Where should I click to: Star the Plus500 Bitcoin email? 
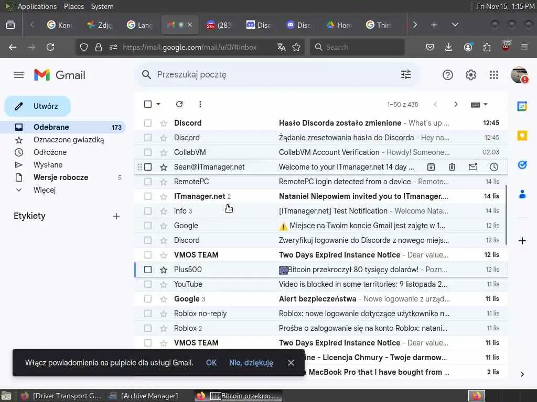(164, 270)
